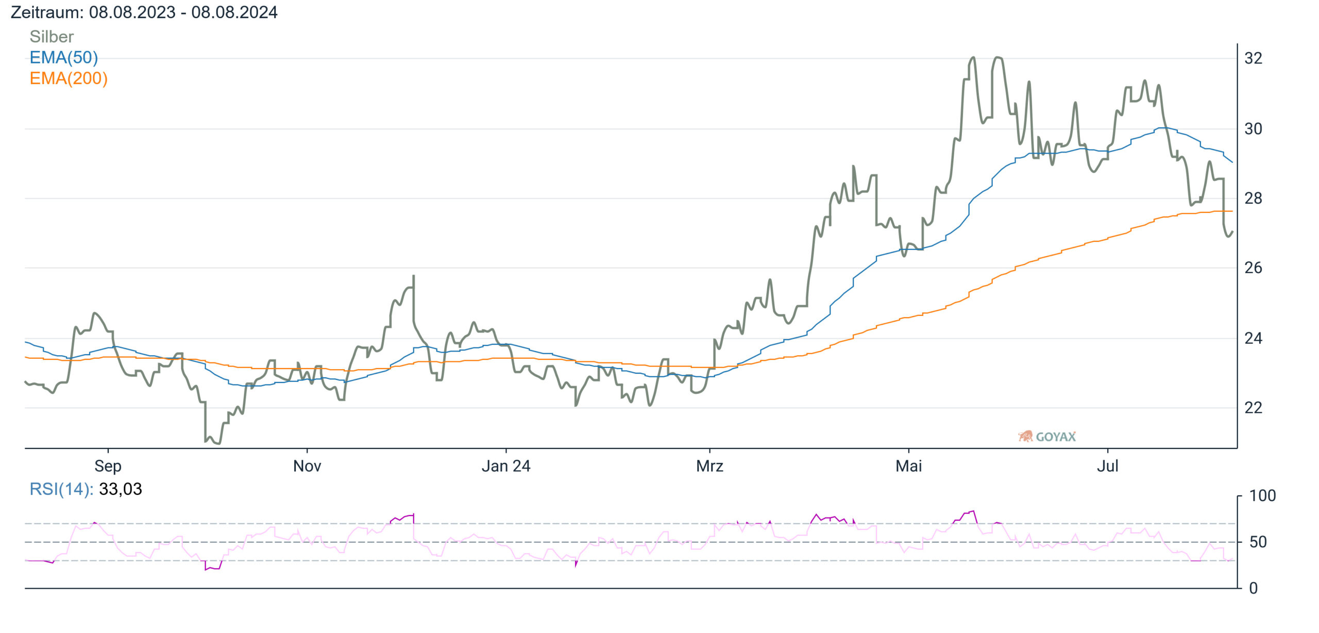This screenshot has height=633, width=1319.
Task: Toggle the EMA(50) legend entry
Action: [64, 57]
